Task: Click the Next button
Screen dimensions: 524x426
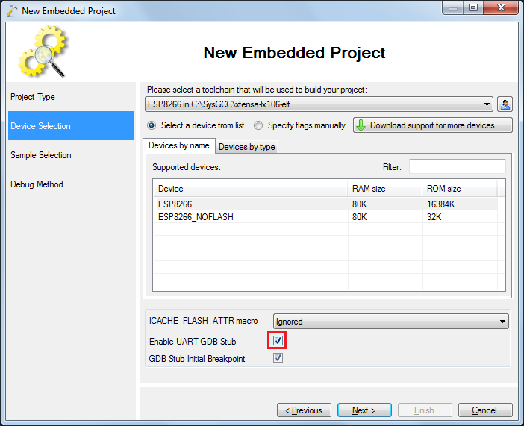Action: [x=364, y=410]
